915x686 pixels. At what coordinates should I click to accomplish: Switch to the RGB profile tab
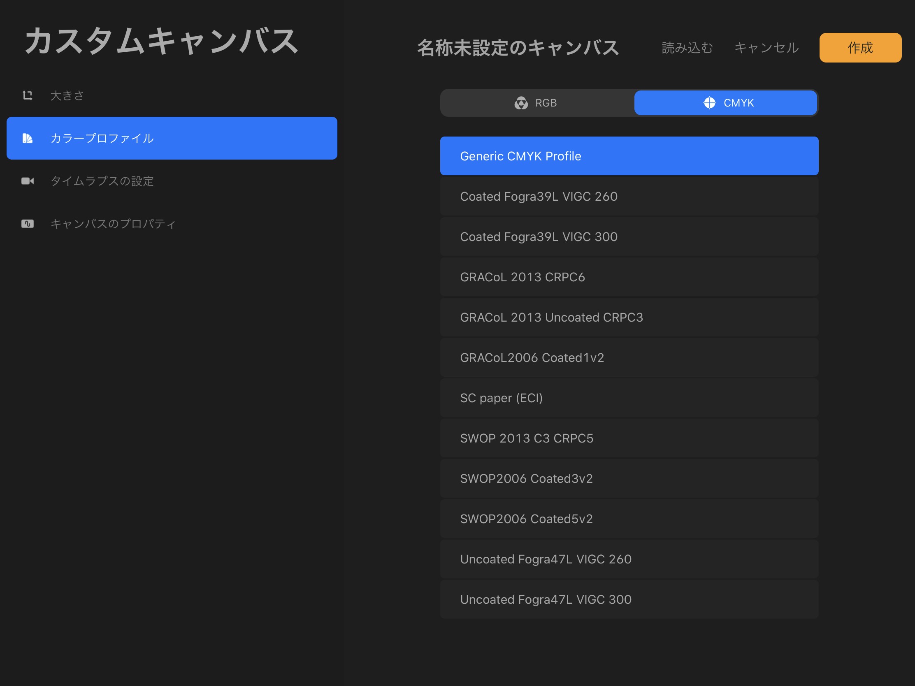537,103
